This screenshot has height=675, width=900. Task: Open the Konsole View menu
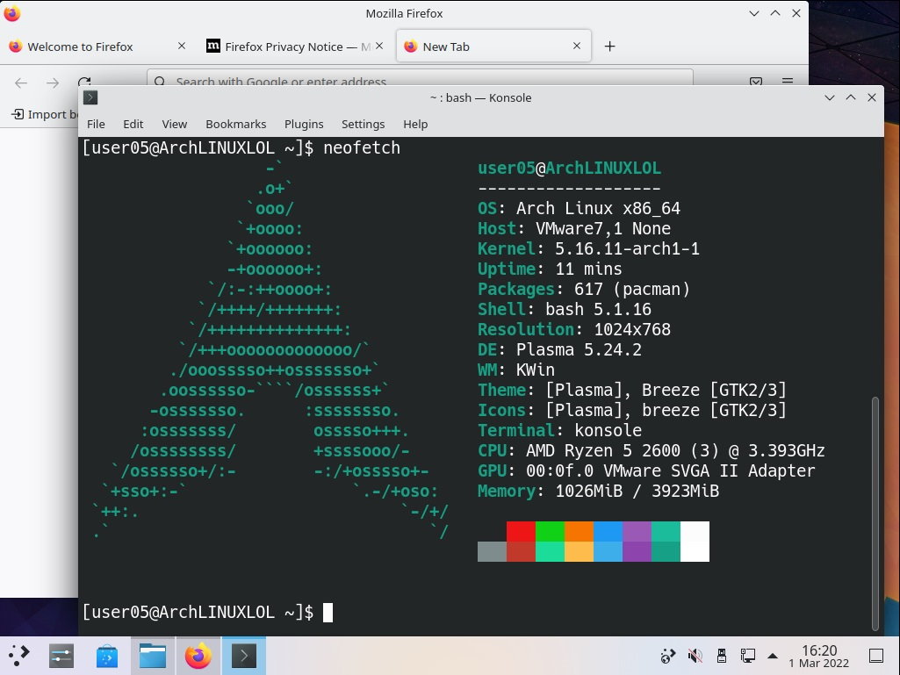[175, 124]
